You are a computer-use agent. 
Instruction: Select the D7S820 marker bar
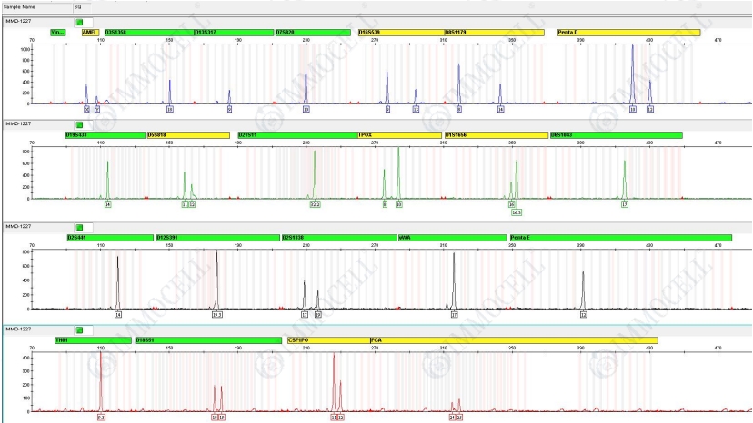pos(313,33)
